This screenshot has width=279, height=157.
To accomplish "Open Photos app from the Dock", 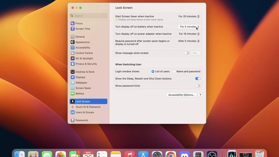I will (61, 154).
